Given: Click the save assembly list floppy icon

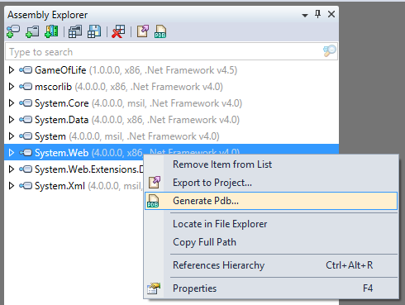Looking at the screenshot, I should coord(94,31).
